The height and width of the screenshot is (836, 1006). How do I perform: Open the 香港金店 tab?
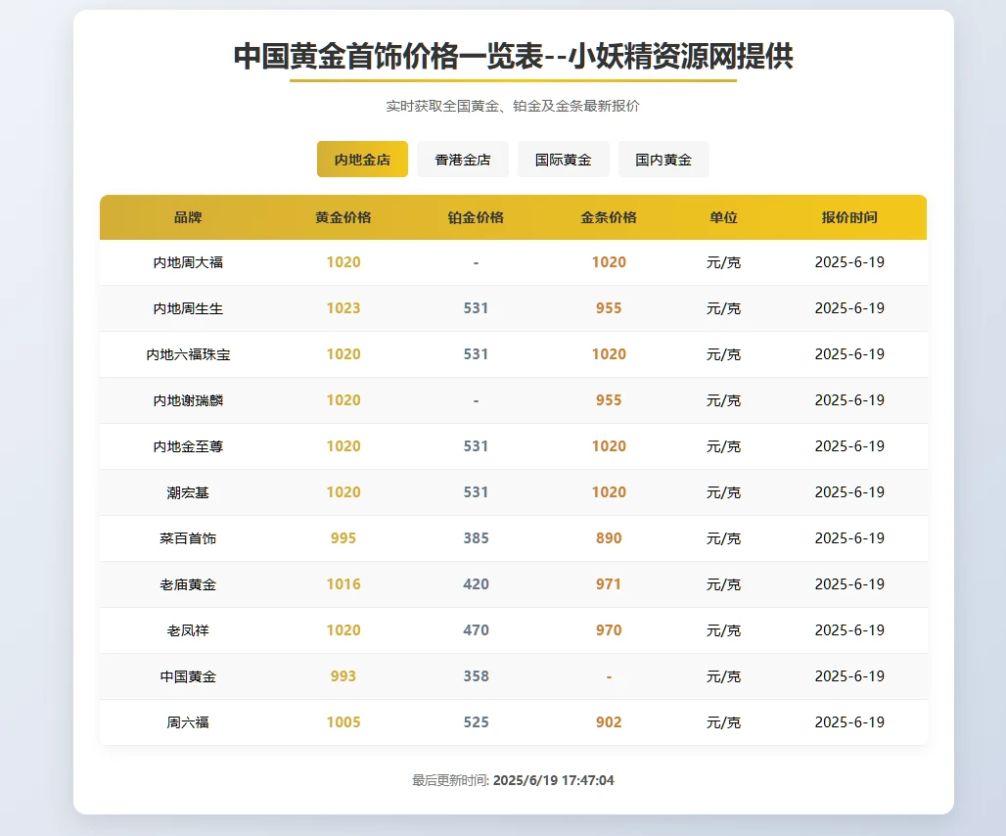click(463, 160)
